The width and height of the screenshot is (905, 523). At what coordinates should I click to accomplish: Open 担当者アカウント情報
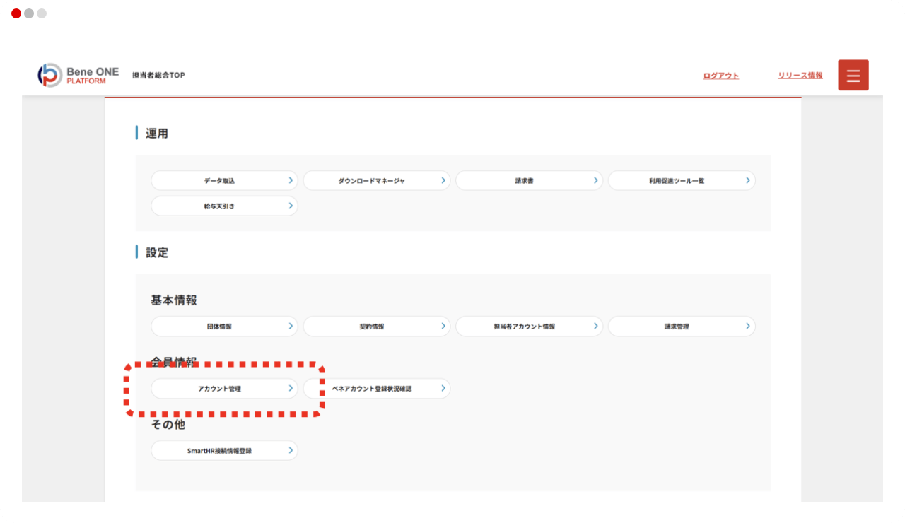529,327
